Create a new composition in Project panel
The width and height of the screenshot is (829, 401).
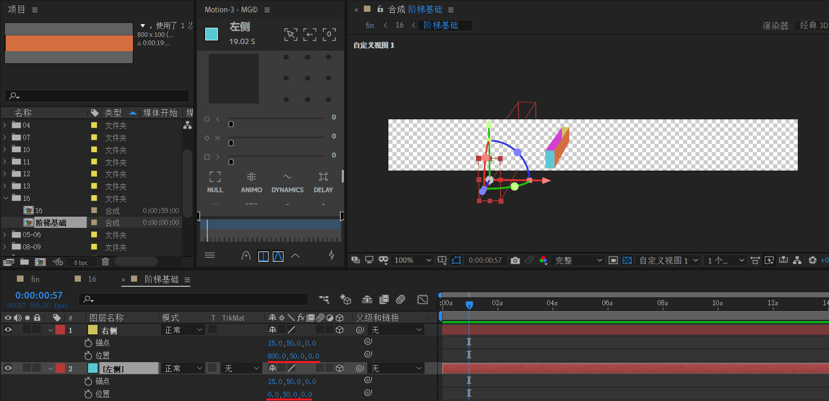click(x=40, y=262)
